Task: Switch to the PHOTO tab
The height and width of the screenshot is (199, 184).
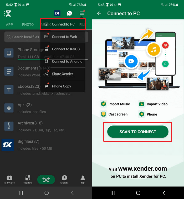Action: 28,25
